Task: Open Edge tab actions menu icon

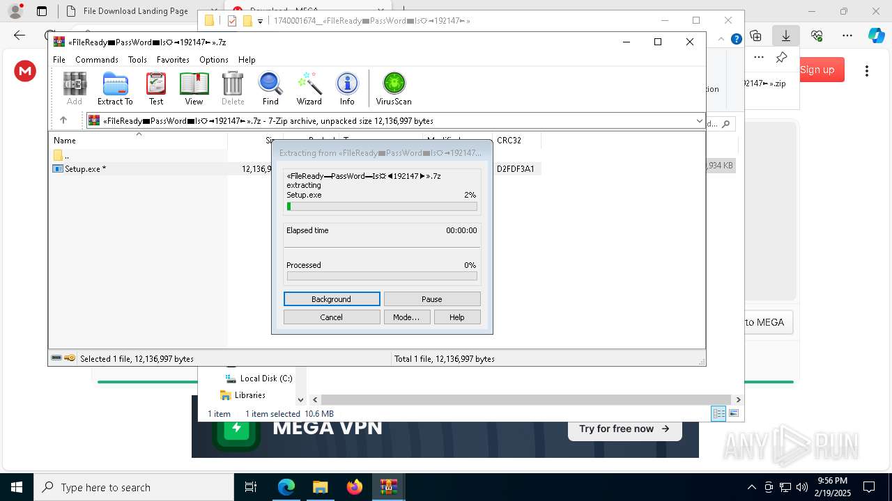Action: [42, 11]
